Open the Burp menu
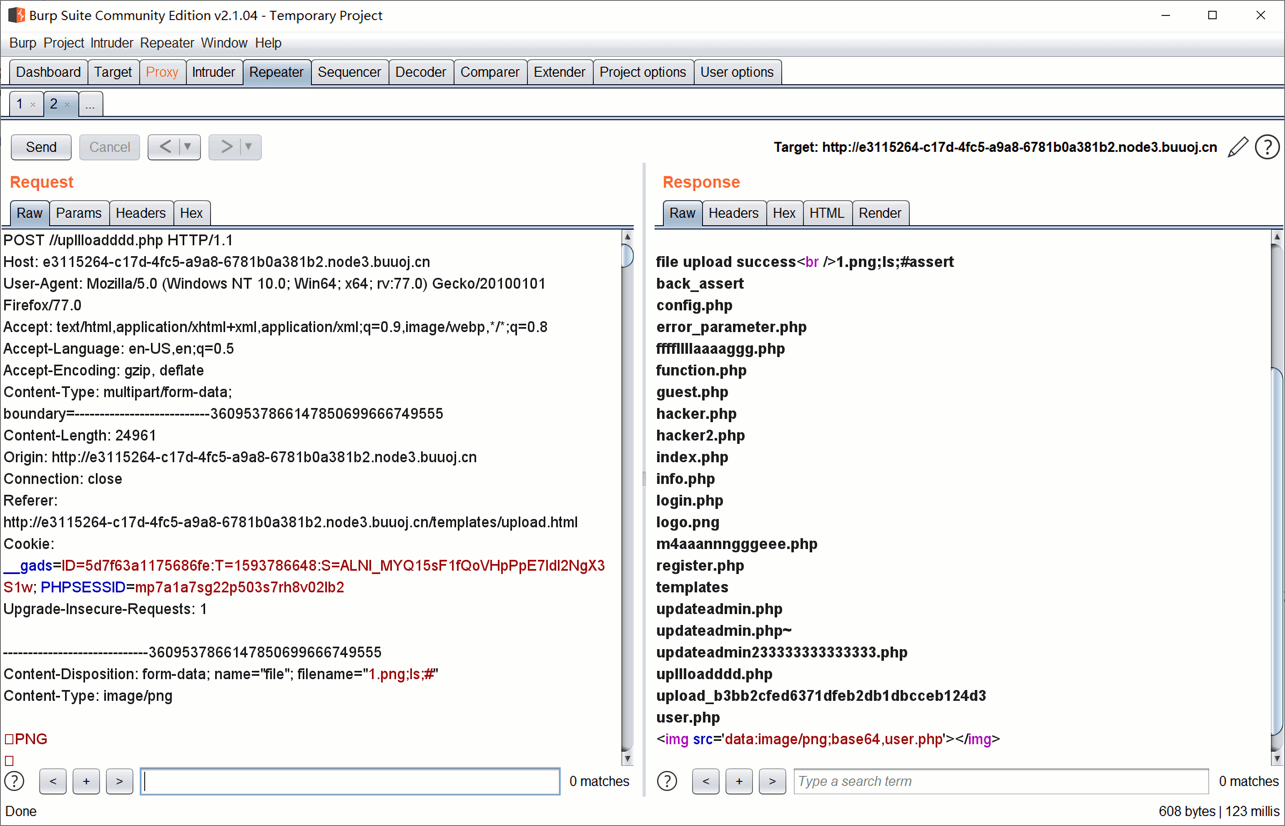Viewport: 1285px width, 826px height. (23, 43)
